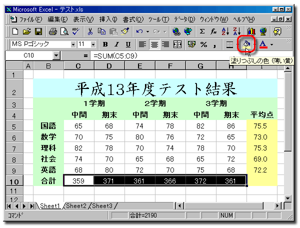Viewport: 300px width, 228px height.
Task: Expand more Standard toolbar buttons chevron
Action: pos(288,28)
